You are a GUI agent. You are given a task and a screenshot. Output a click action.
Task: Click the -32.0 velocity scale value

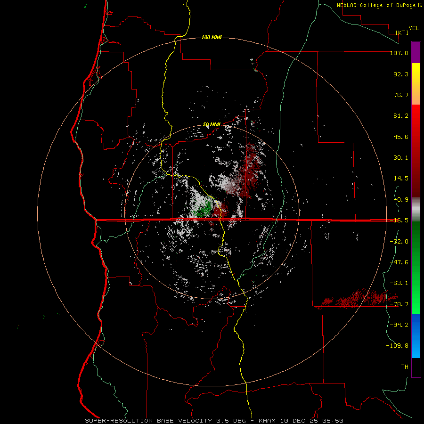tap(399, 242)
